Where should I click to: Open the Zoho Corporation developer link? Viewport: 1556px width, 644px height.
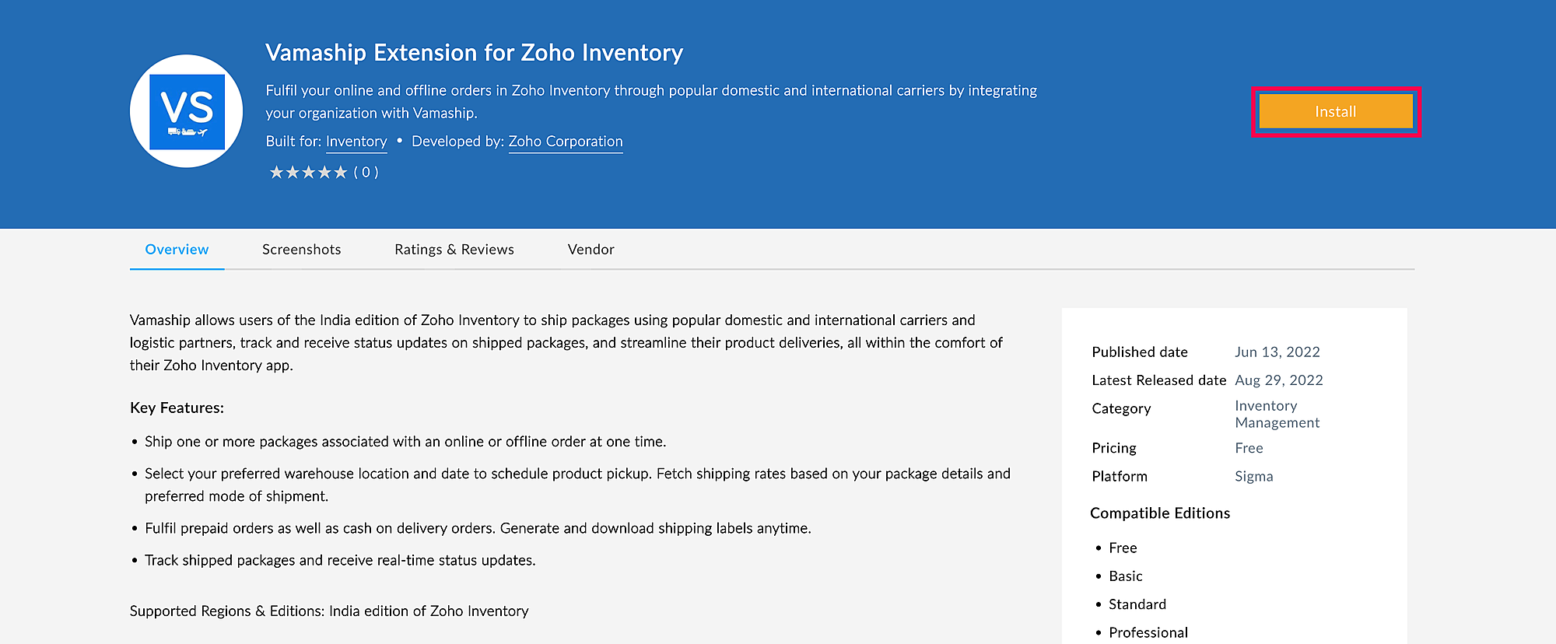[x=566, y=142]
